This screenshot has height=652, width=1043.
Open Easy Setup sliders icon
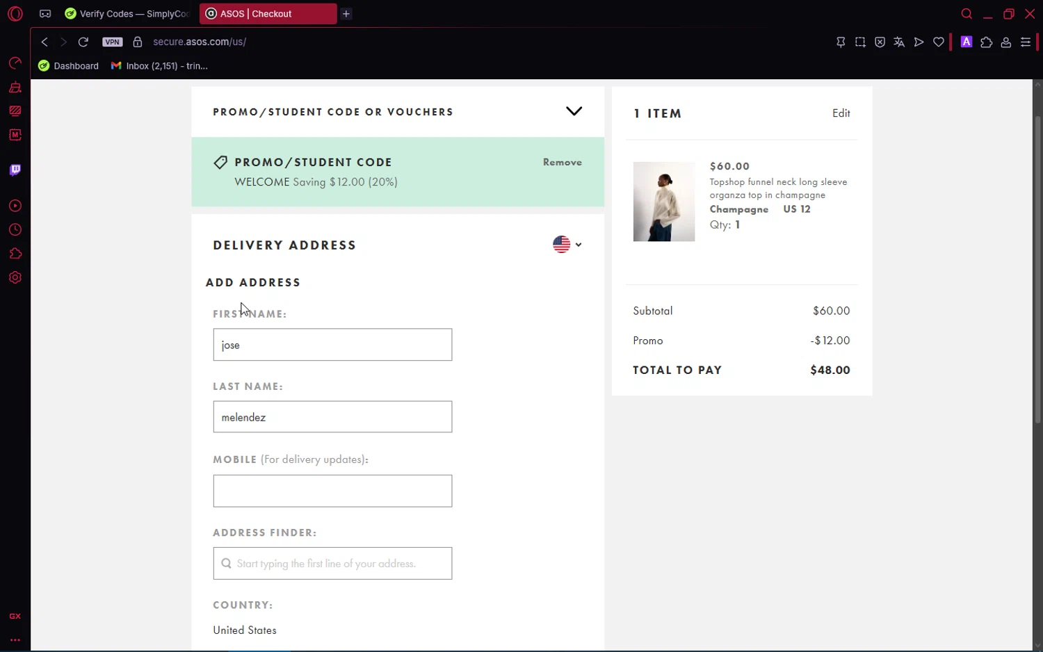1025,42
